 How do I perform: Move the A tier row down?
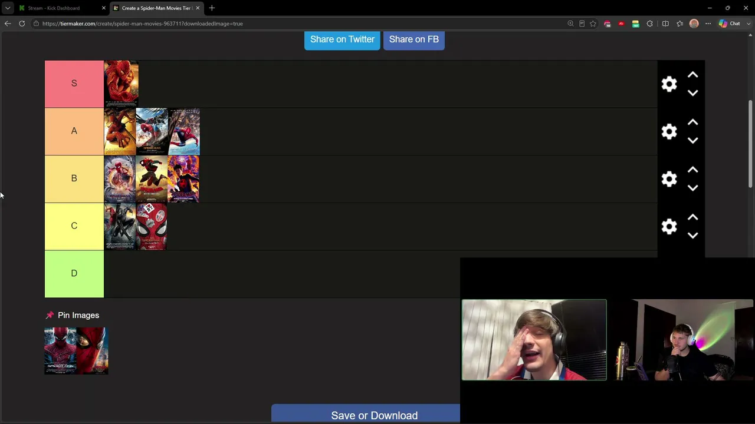pyautogui.click(x=692, y=141)
